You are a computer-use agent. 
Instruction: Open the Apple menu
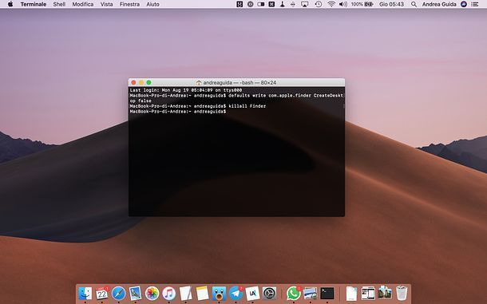pos(10,4)
